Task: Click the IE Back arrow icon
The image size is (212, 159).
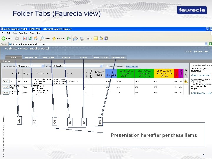Action: [x=4, y=39]
